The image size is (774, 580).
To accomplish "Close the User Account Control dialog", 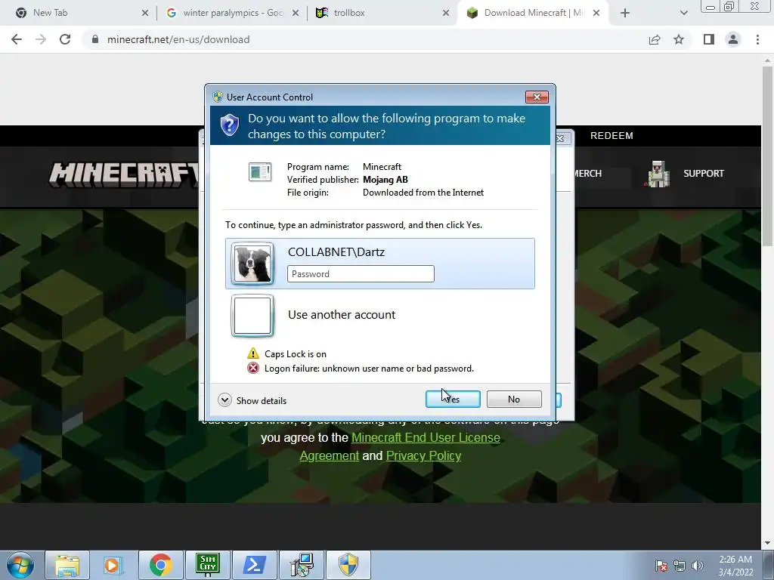I will 537,97.
